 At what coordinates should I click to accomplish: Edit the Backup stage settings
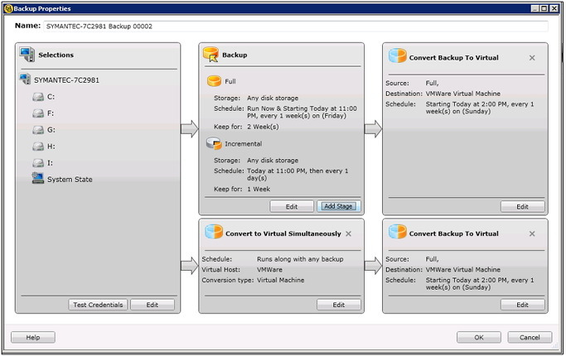[292, 207]
